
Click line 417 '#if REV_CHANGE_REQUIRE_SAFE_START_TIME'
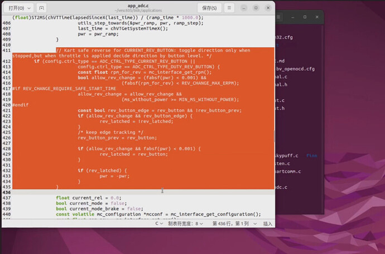[64, 89]
